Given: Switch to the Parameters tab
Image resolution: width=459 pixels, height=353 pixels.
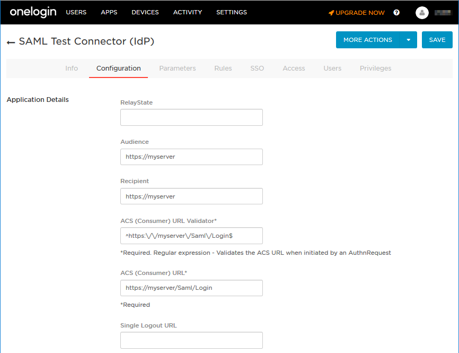Looking at the screenshot, I should tap(178, 68).
